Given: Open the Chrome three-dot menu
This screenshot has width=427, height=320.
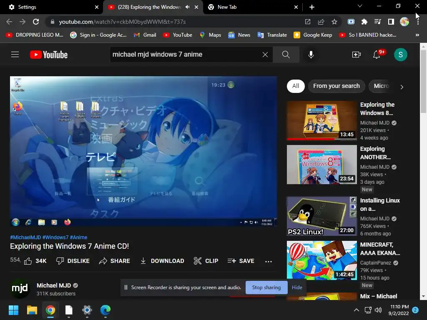Looking at the screenshot, I should (418, 22).
